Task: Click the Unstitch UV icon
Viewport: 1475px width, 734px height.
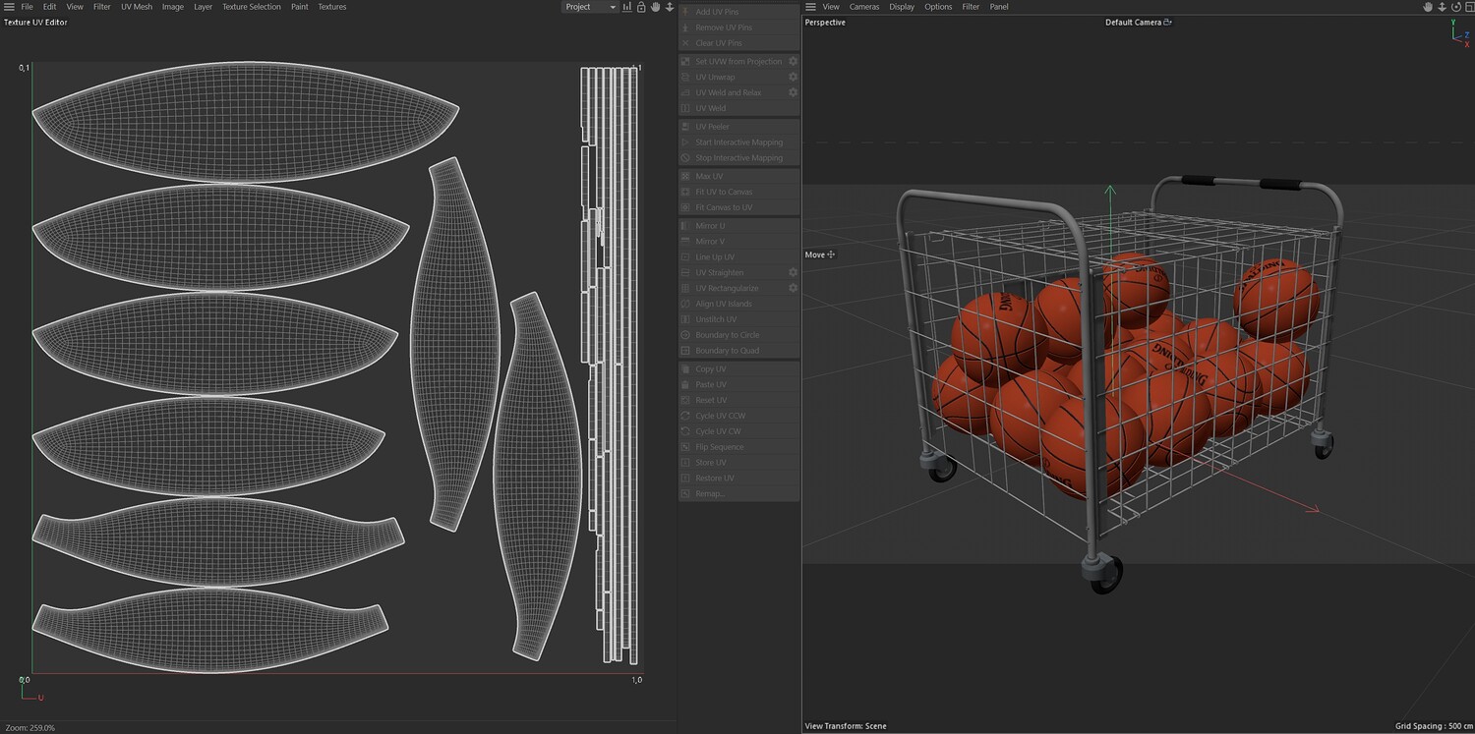Action: 685,319
